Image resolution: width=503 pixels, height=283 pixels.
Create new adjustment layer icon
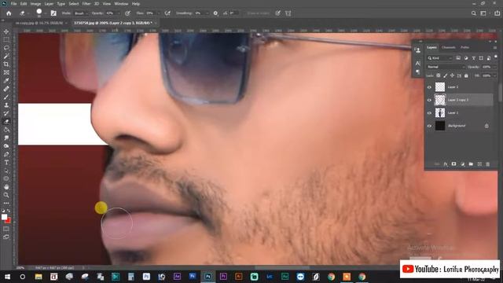point(463,164)
